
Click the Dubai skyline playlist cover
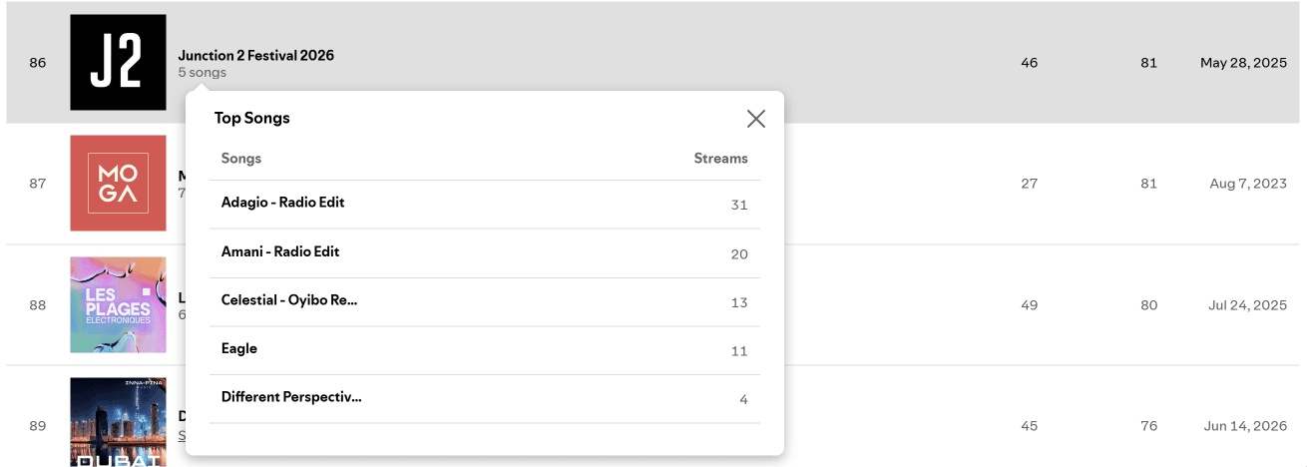[118, 422]
